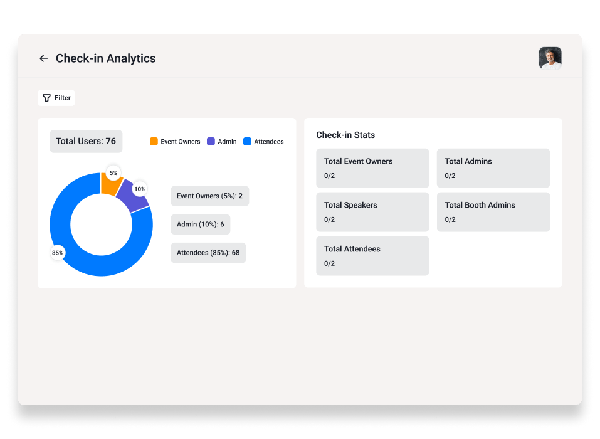The height and width of the screenshot is (439, 600).
Task: Expand the Total Users summary
Action: [86, 141]
